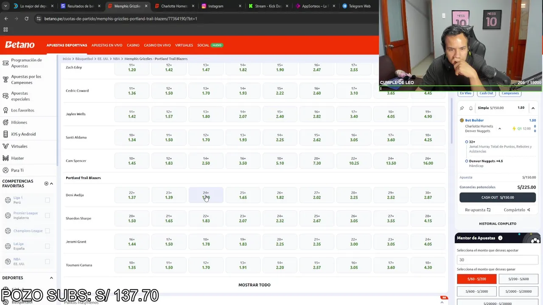
Task: Open the browser apps grid icon
Action: 6,30
